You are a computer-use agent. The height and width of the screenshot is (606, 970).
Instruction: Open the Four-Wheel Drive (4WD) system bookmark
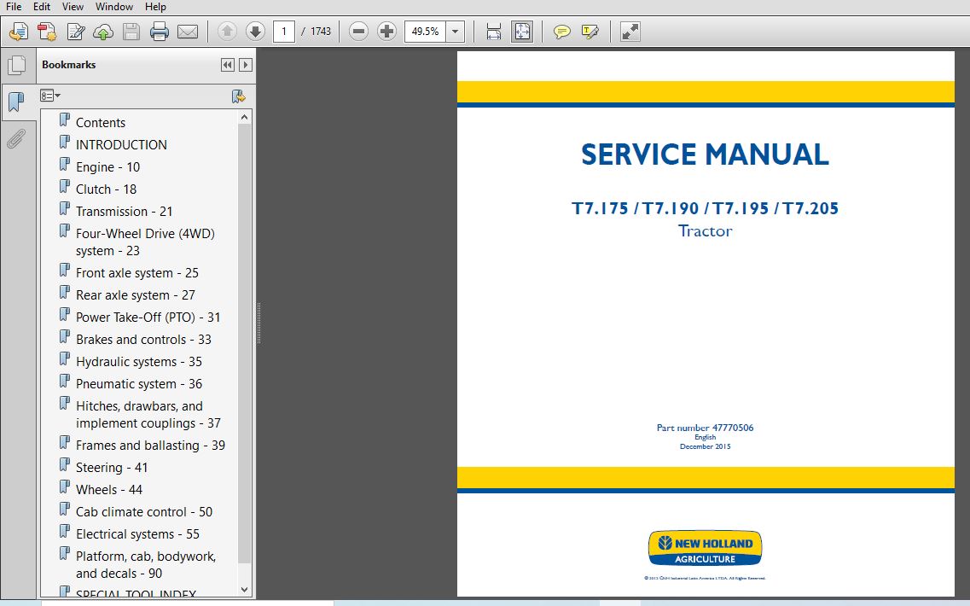145,242
